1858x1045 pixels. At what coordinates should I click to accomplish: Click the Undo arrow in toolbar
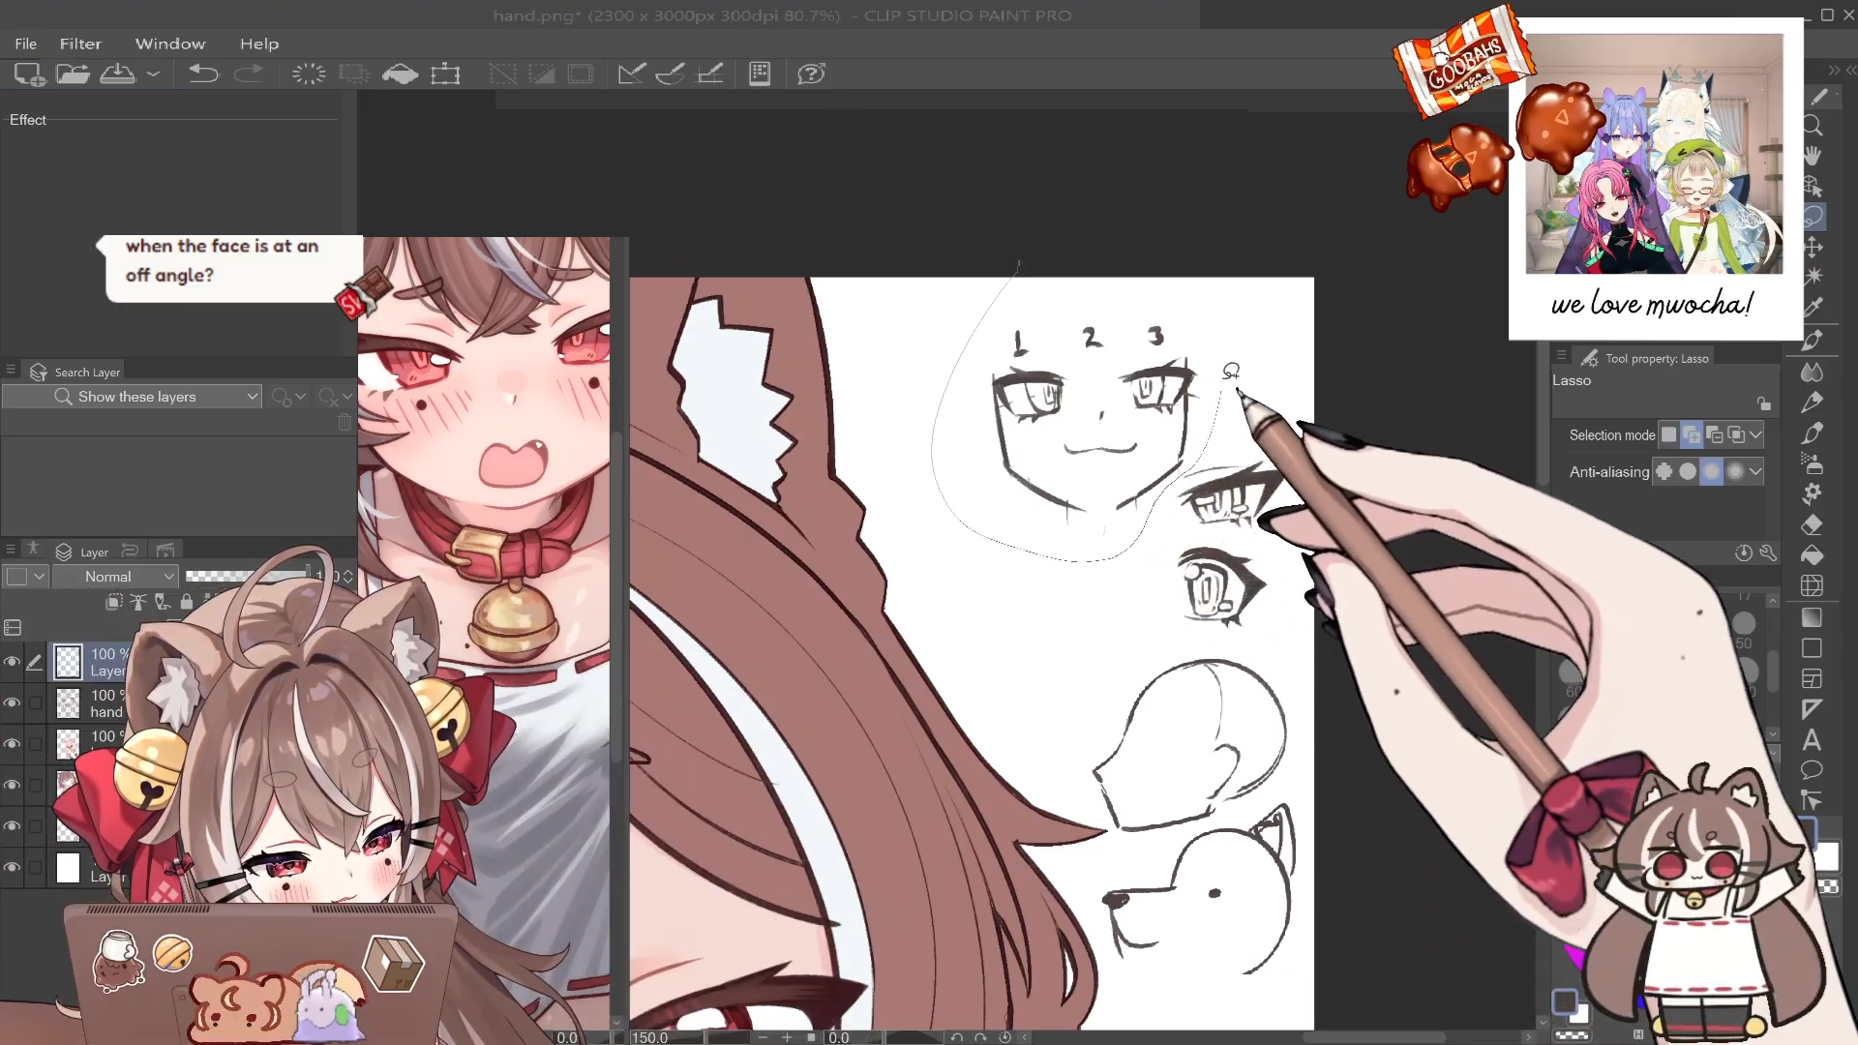[203, 74]
